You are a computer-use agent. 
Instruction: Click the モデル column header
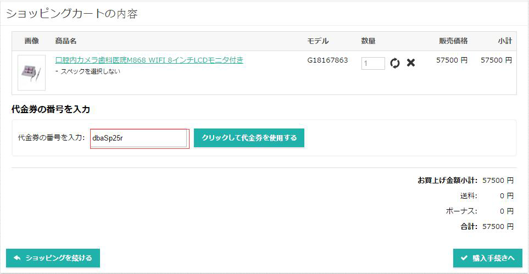[318, 41]
